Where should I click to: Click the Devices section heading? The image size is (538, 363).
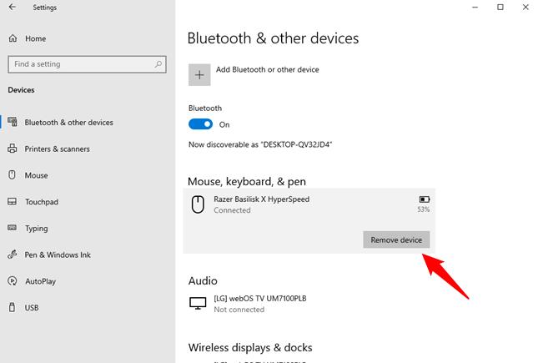(x=22, y=90)
